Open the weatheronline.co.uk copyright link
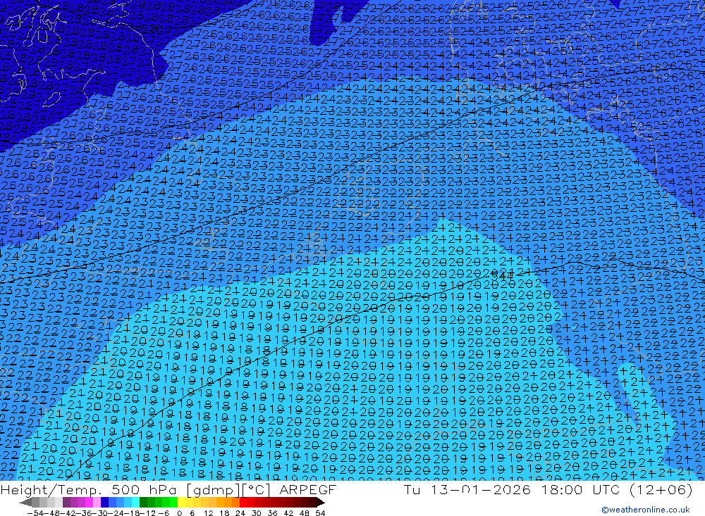Viewport: 705px width, 516px height. (x=645, y=510)
